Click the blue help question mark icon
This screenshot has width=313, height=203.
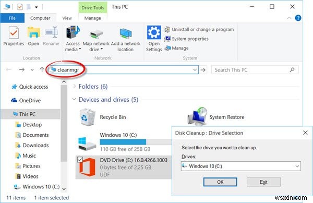click(298, 18)
